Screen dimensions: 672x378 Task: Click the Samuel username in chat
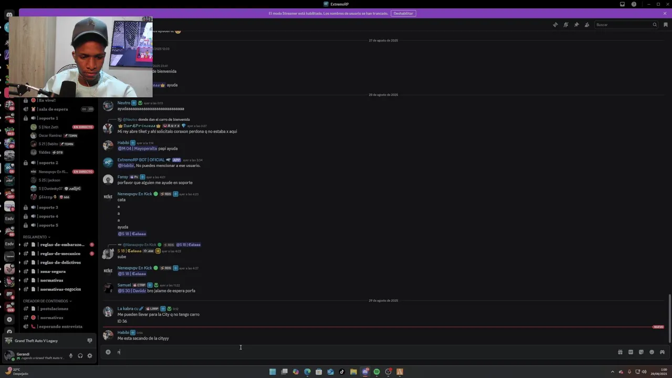(124, 285)
